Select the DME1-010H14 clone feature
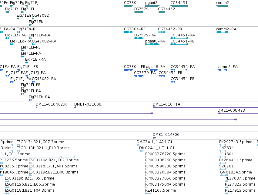258x195 pixels. 205,107
